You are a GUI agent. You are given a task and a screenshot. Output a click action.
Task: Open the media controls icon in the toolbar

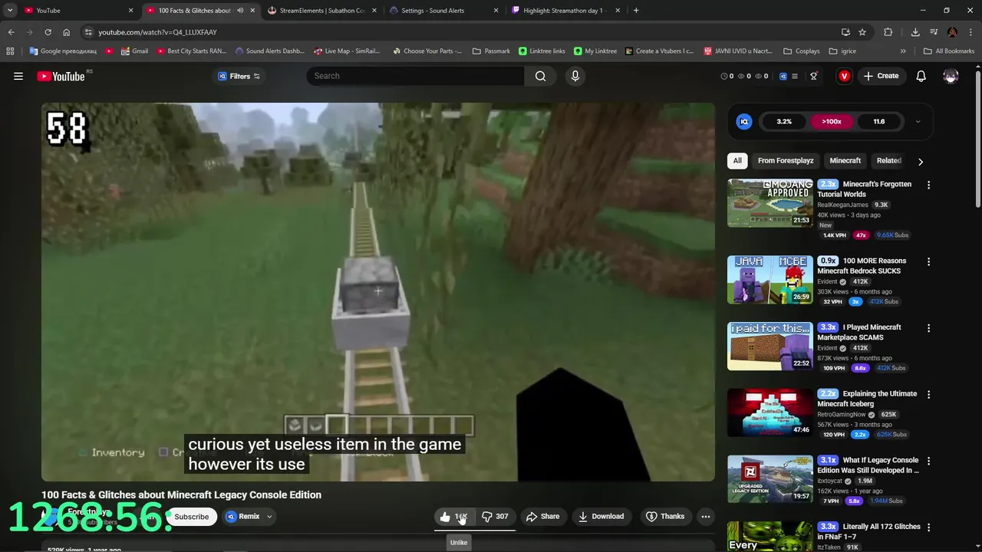934,32
